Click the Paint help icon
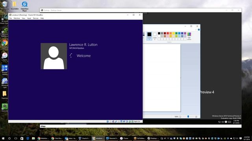 pyautogui.click(x=199, y=30)
